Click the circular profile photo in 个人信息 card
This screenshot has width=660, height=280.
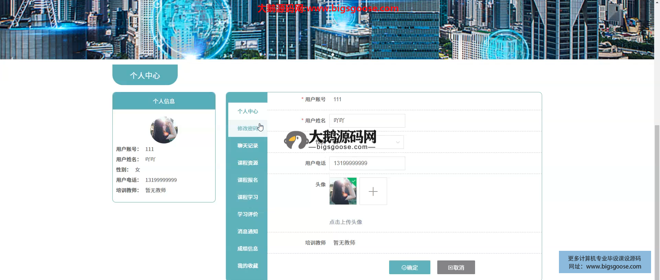[x=164, y=130]
